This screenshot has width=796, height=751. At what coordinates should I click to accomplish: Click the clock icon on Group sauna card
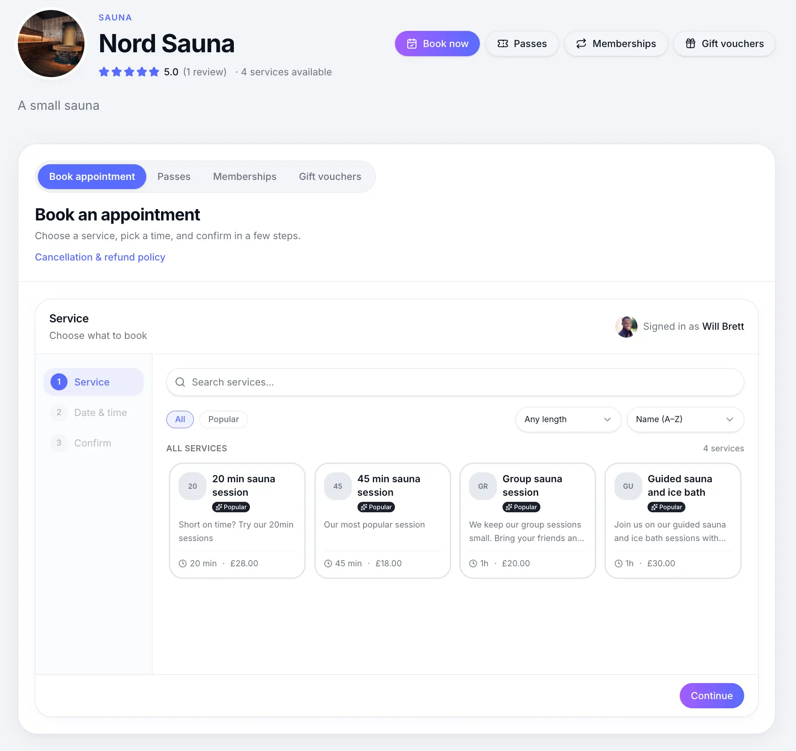pos(473,563)
